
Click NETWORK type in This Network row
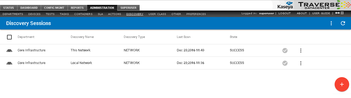click(132, 50)
